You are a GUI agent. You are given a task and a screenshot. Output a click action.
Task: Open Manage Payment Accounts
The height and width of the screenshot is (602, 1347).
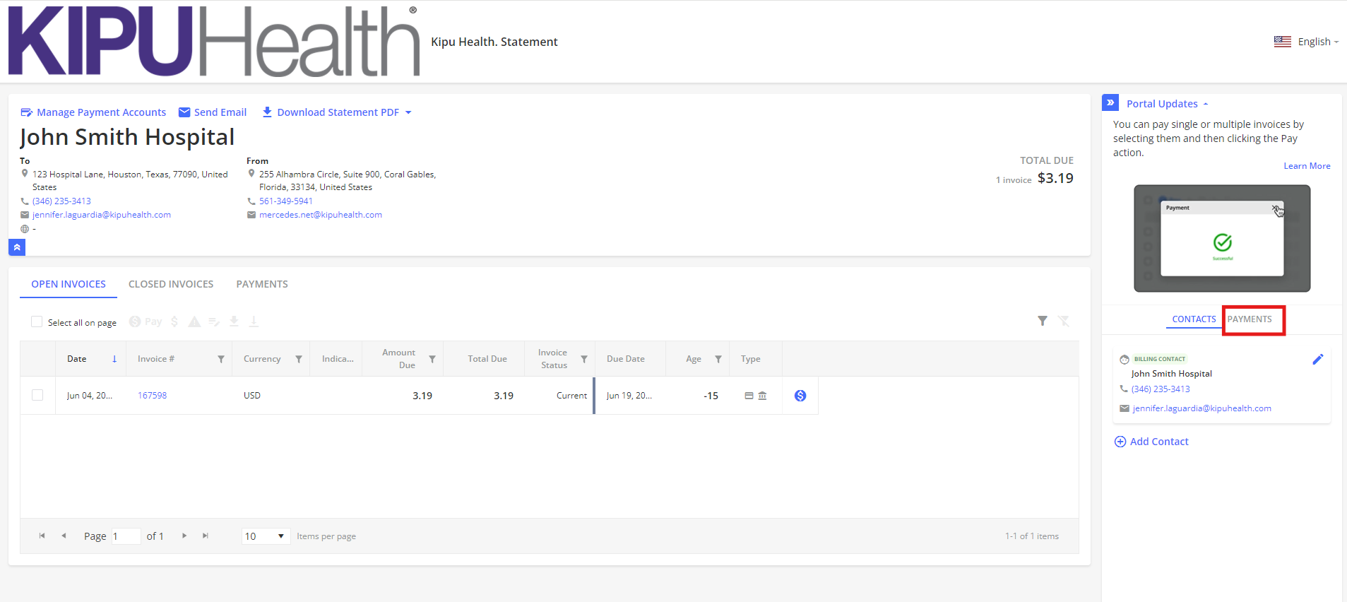click(x=93, y=112)
